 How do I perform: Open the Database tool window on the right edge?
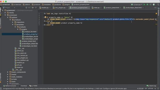[158, 12]
